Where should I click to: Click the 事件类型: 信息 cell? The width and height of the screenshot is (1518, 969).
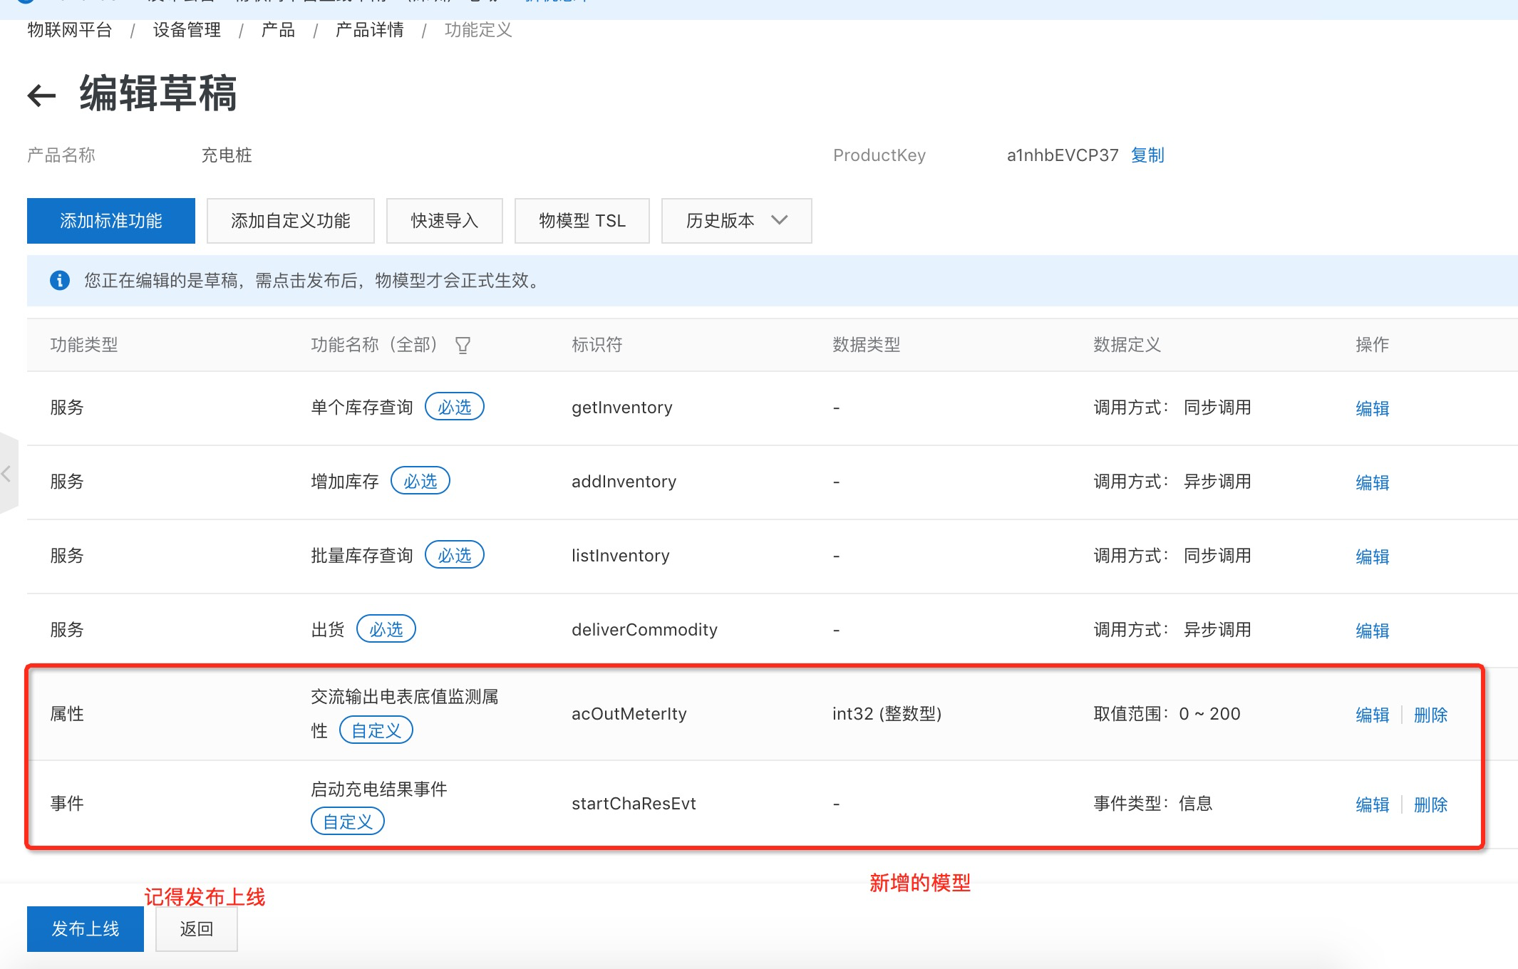(x=1153, y=804)
